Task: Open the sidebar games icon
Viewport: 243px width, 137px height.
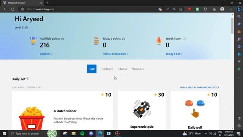Action: click(239, 39)
